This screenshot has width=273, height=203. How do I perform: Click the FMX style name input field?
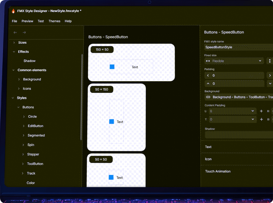click(238, 47)
